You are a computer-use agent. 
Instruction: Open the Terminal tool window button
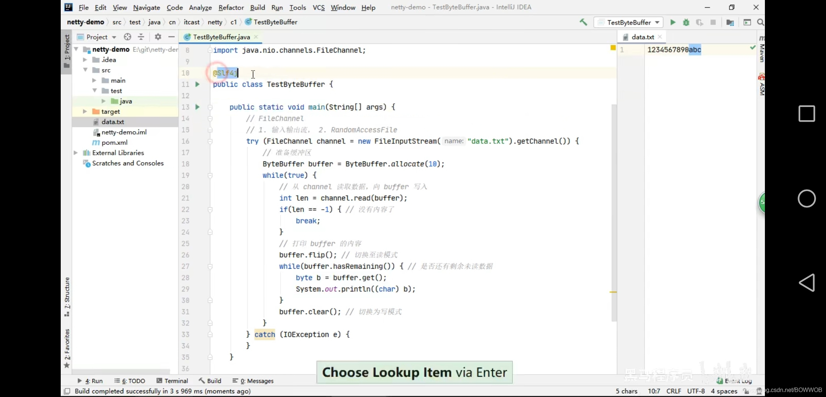172,381
